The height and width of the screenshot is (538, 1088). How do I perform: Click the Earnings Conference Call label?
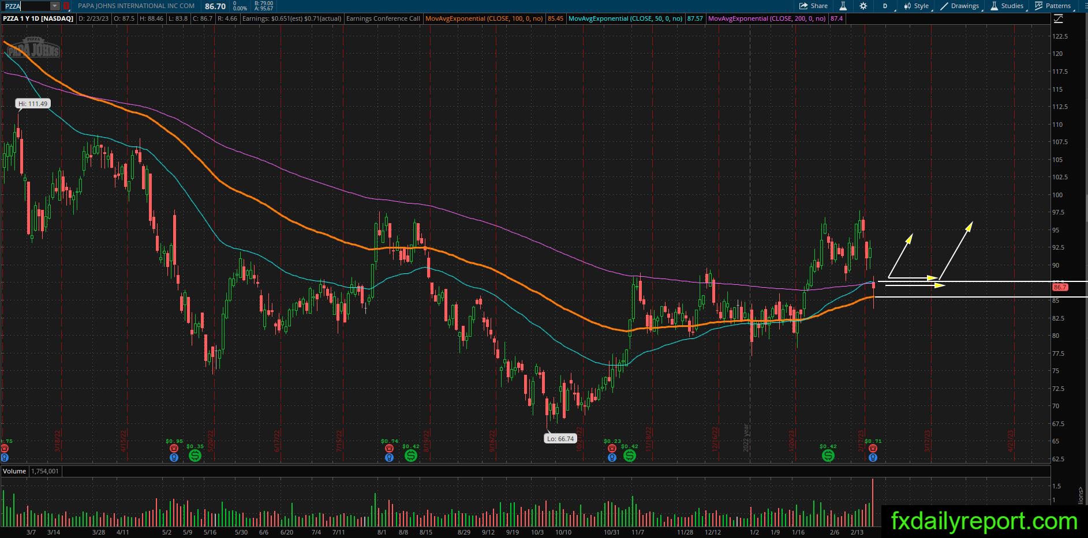click(383, 18)
